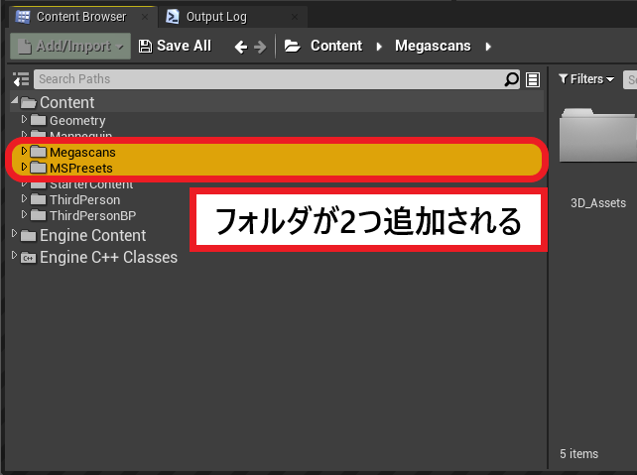
Task: Expand the Engine C++ Classes arrow
Action: click(14, 256)
